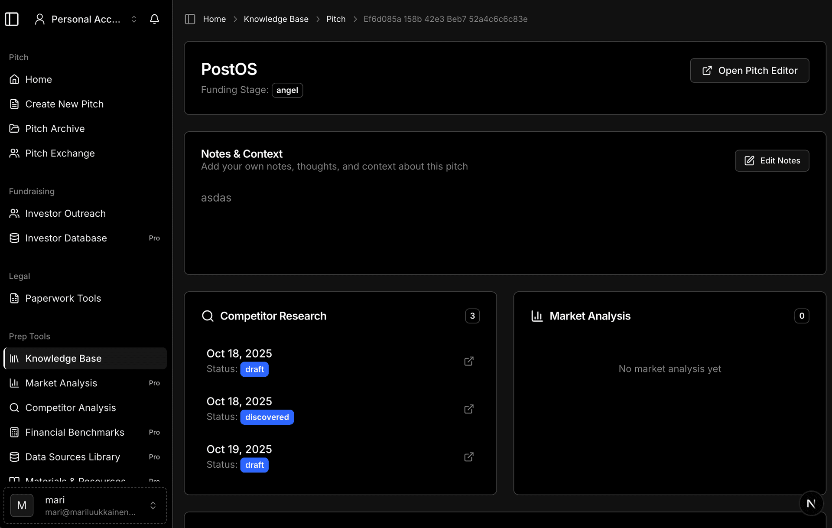Click the search icon next to Competitor Research
Screen dimensions: 832x528
point(208,316)
